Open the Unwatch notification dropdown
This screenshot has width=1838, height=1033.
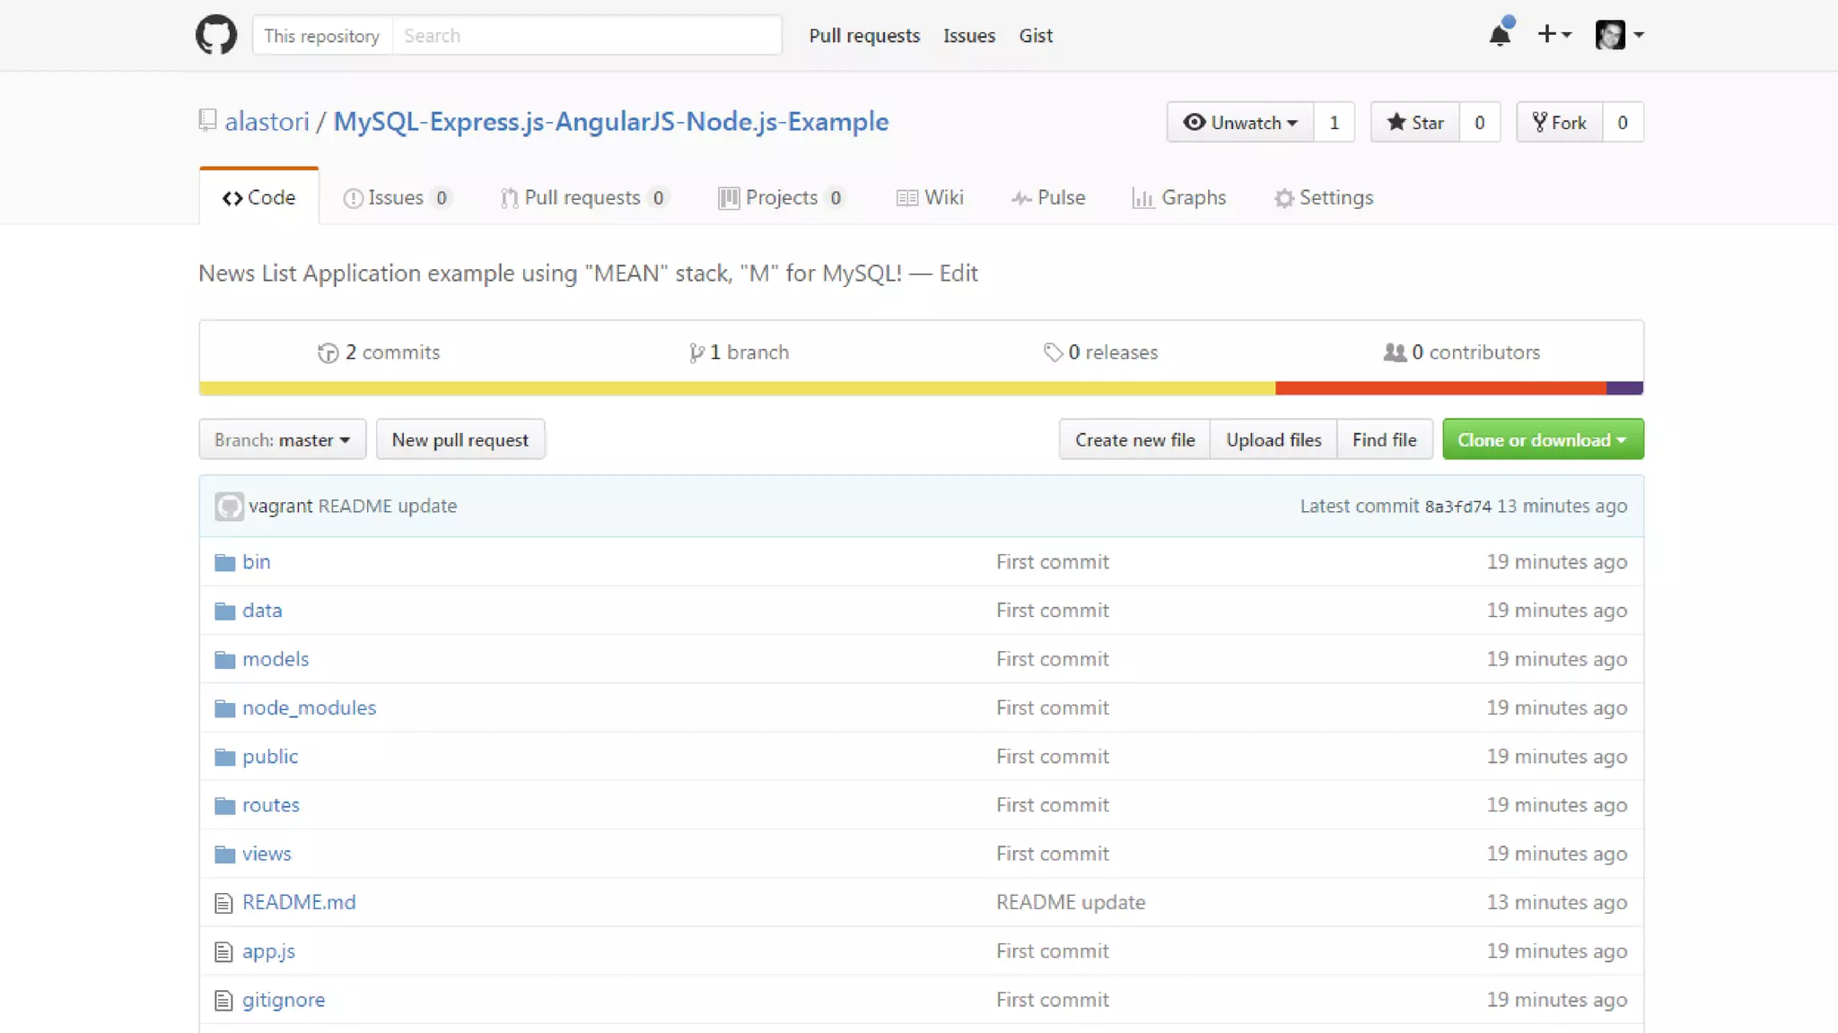[1240, 122]
